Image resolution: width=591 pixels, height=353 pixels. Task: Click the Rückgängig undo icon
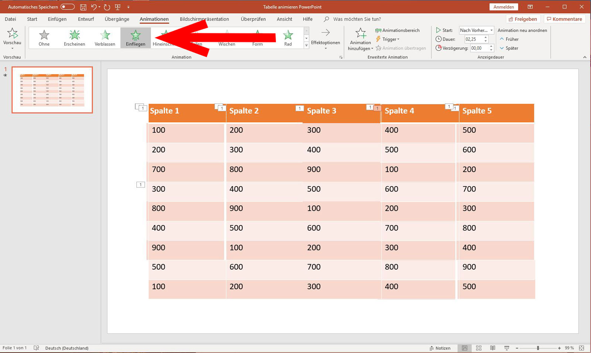click(x=94, y=6)
